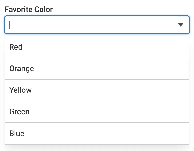
Task: Focus the empty combobox input with cursor
Action: click(x=90, y=25)
